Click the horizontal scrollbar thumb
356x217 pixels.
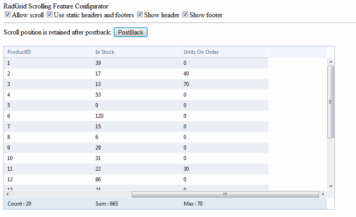coord(225,194)
